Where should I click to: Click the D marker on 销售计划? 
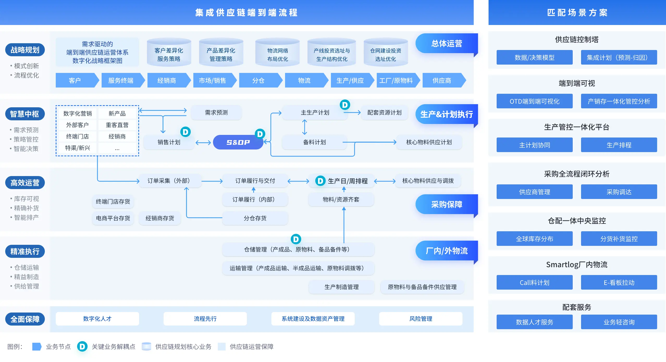pyautogui.click(x=185, y=132)
